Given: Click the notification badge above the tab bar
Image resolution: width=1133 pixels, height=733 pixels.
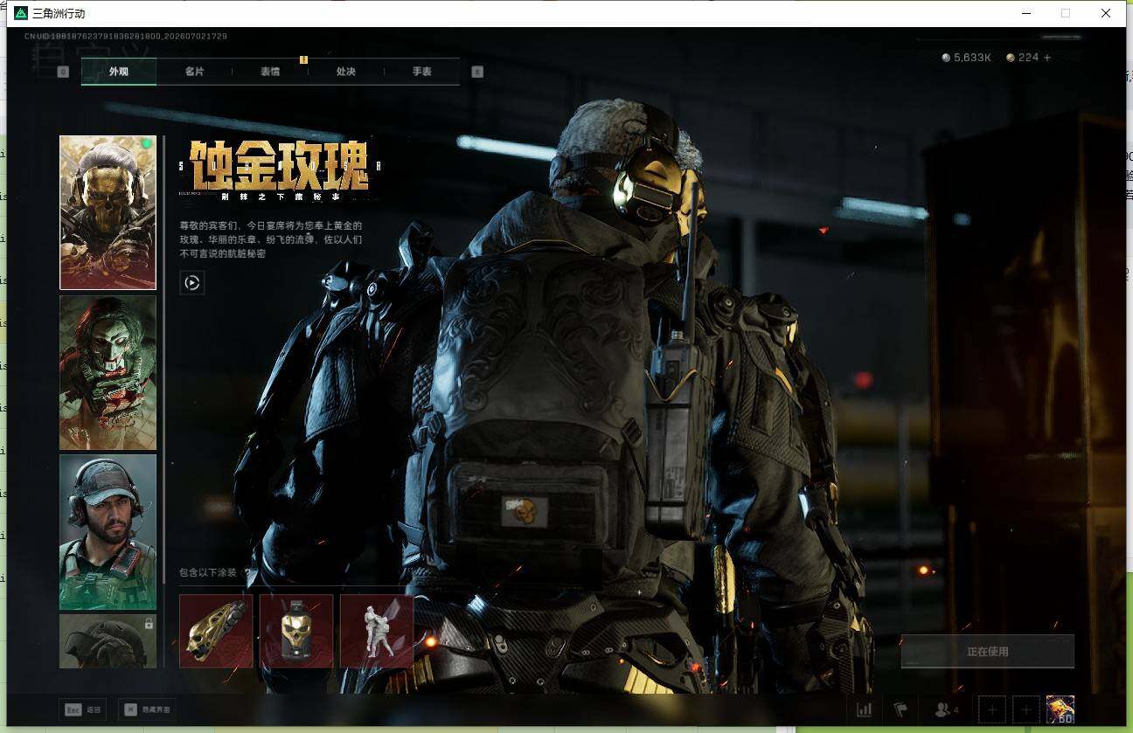Looking at the screenshot, I should coord(303,59).
